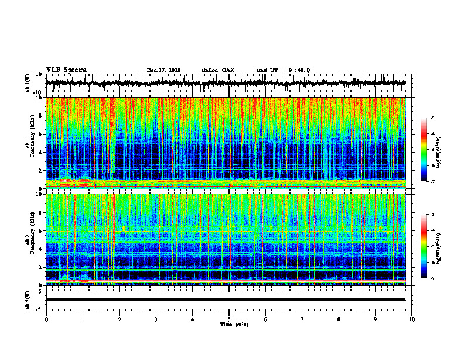Click the "-7" tick on the ch.1 color bar

tap(432, 181)
